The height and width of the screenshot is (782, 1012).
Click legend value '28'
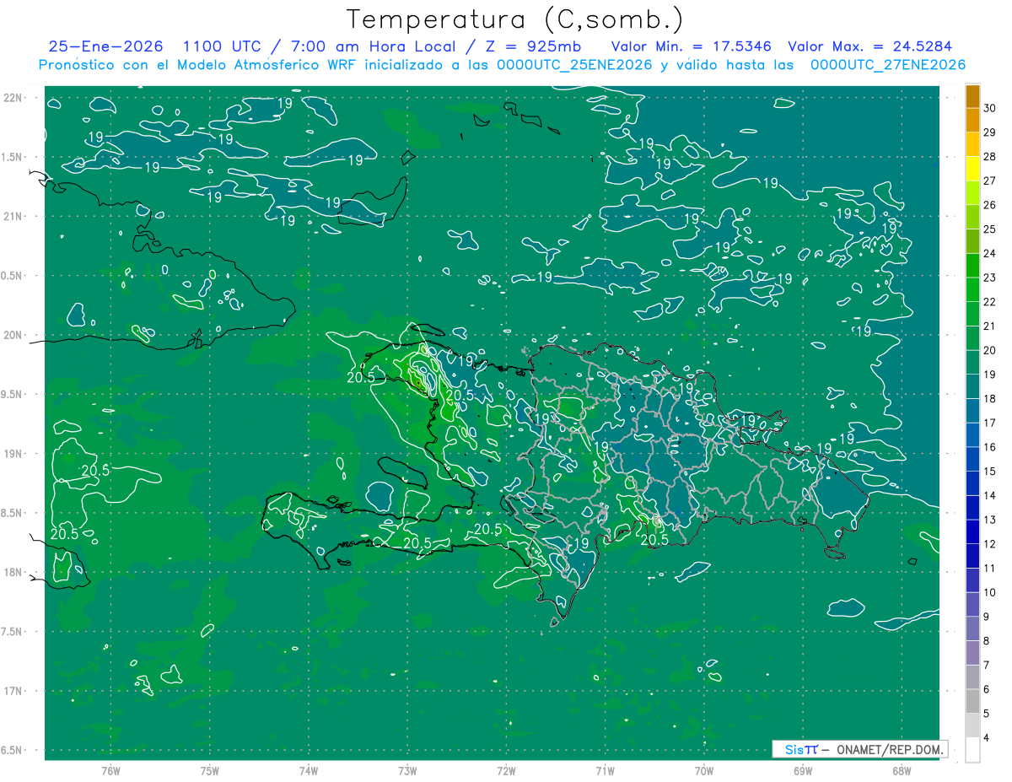(990, 157)
